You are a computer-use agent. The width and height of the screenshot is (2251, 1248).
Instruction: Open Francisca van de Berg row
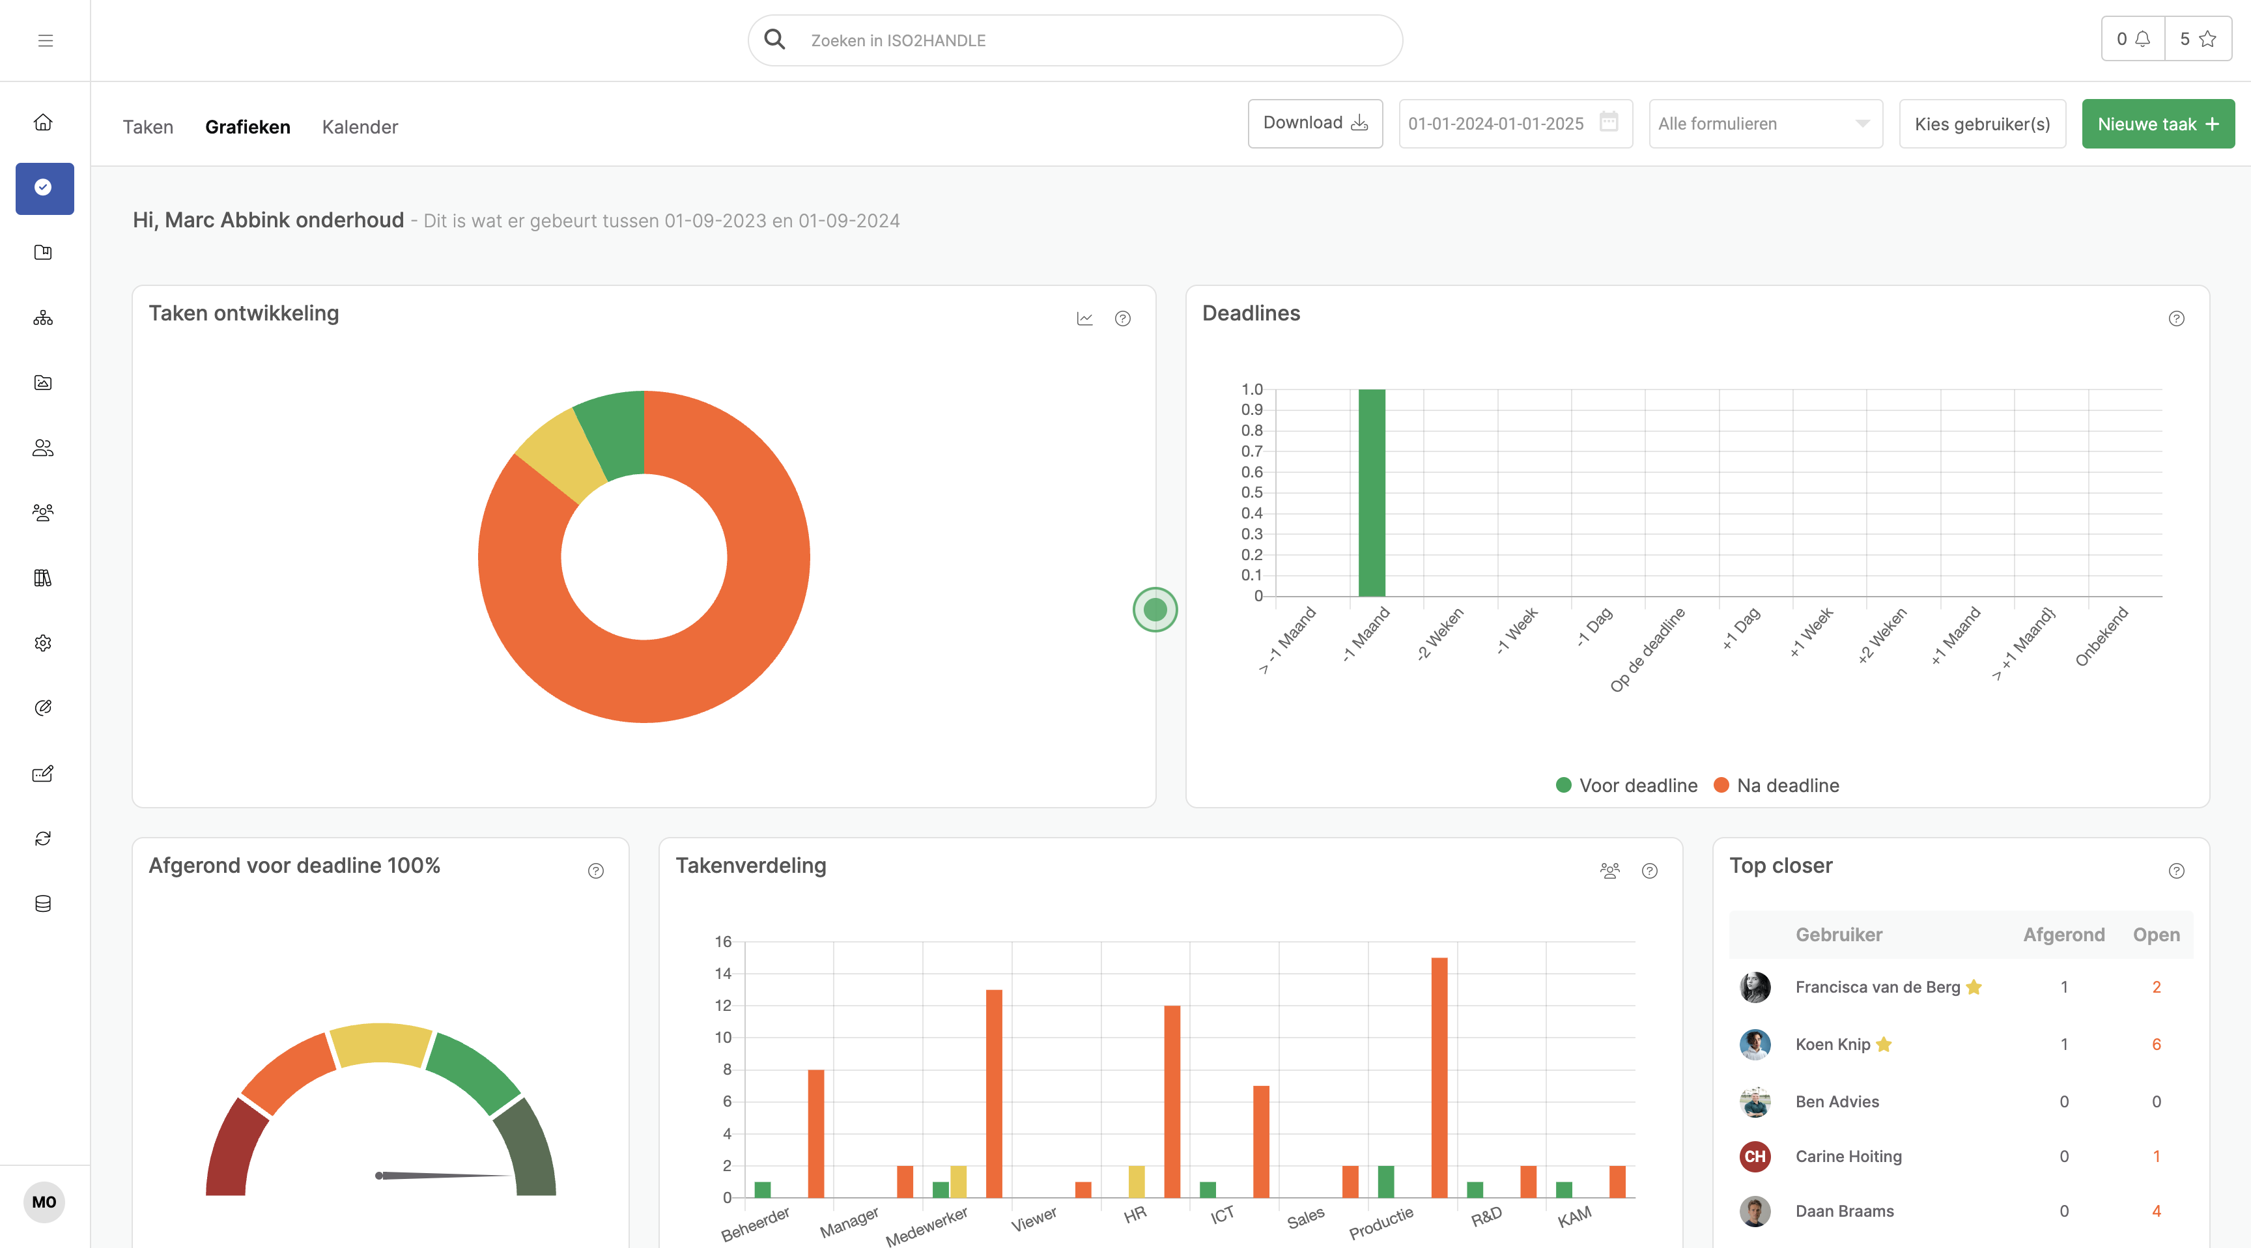[1961, 987]
